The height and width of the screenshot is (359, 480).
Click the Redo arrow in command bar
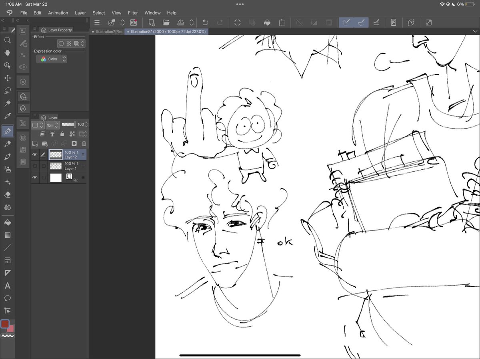[220, 23]
